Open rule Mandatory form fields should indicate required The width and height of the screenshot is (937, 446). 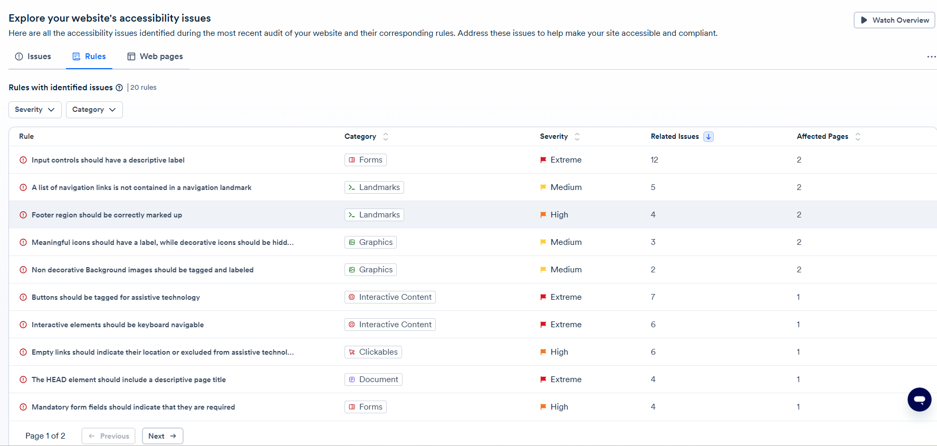pos(133,407)
